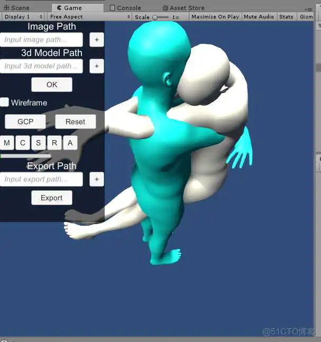Open the Console tab
Image resolution: width=321 pixels, height=342 pixels.
[x=125, y=8]
